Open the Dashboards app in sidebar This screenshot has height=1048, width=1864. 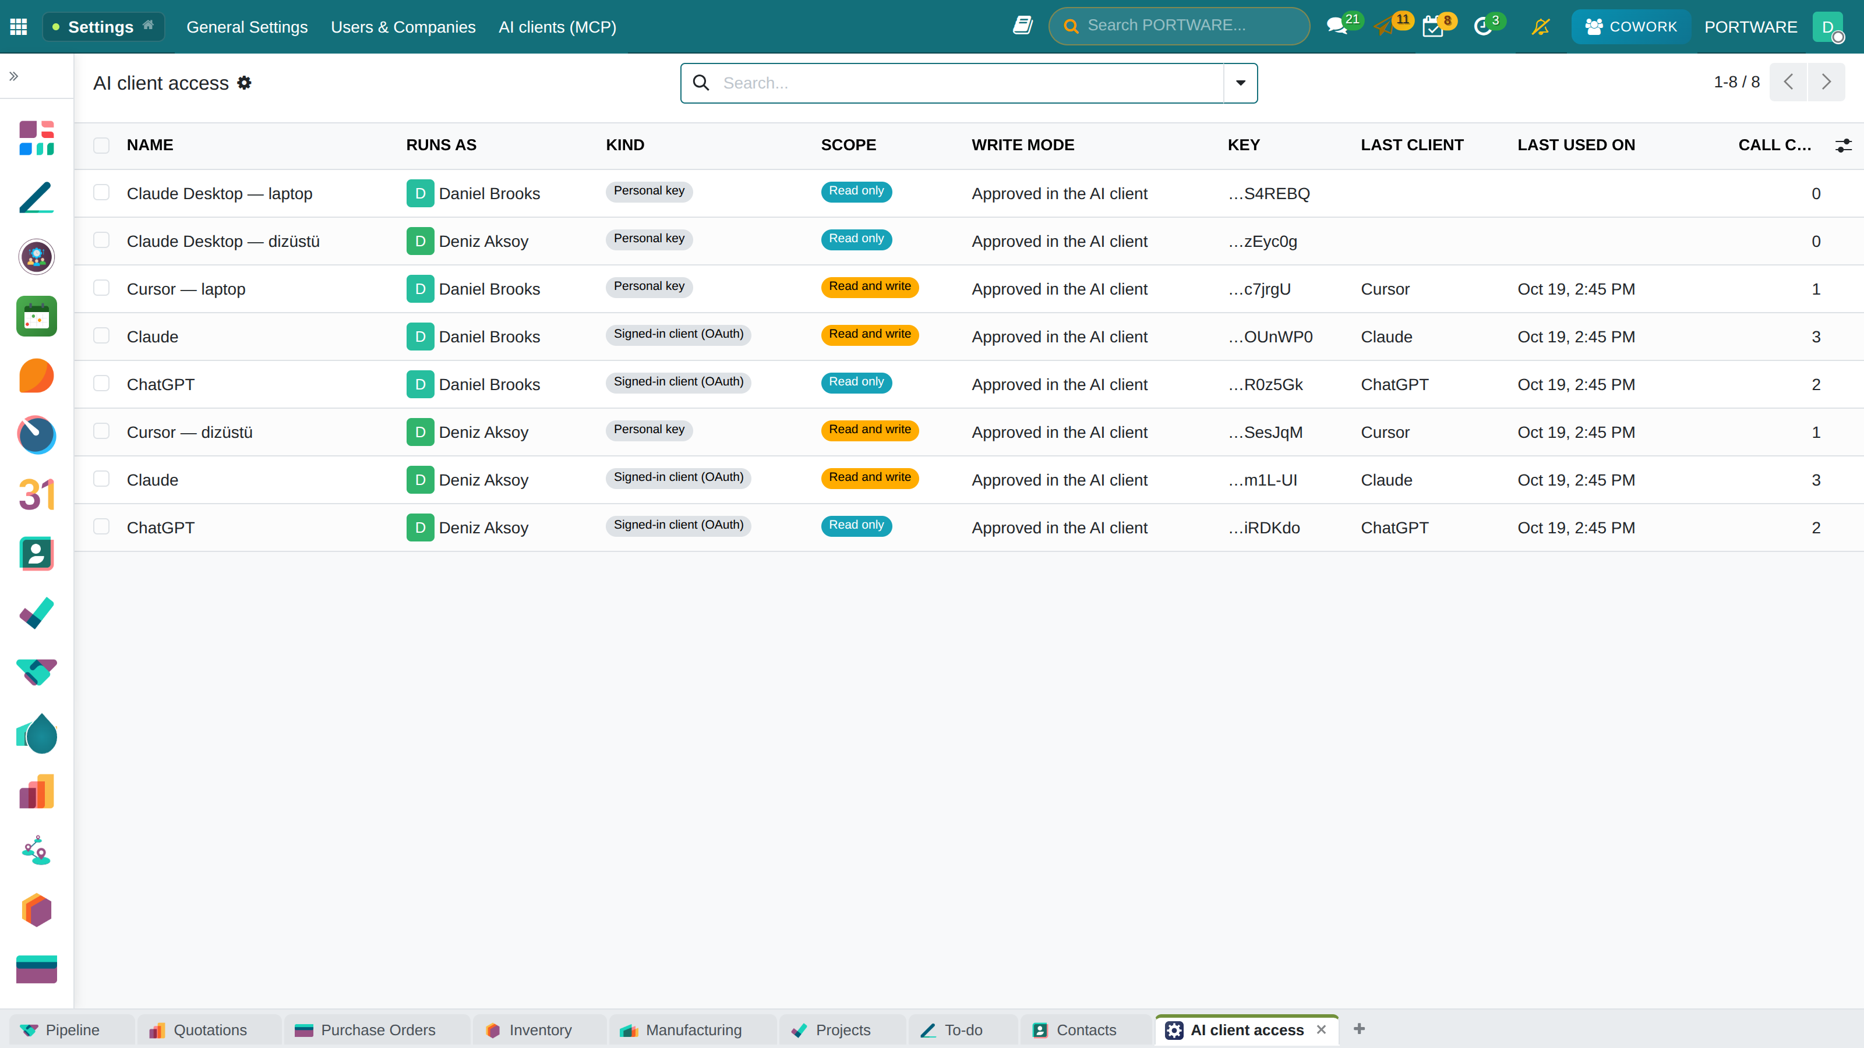pyautogui.click(x=36, y=137)
